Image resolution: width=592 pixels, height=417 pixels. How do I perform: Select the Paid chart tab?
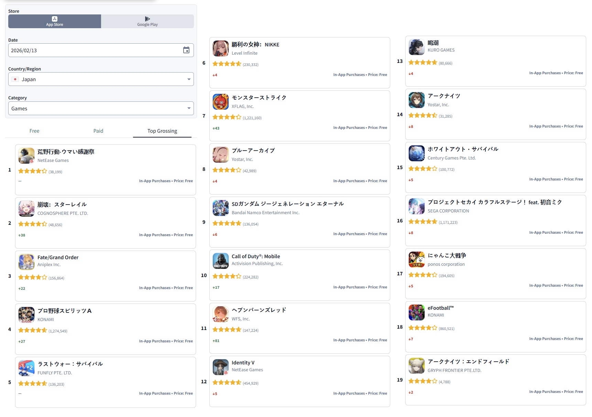tap(98, 131)
